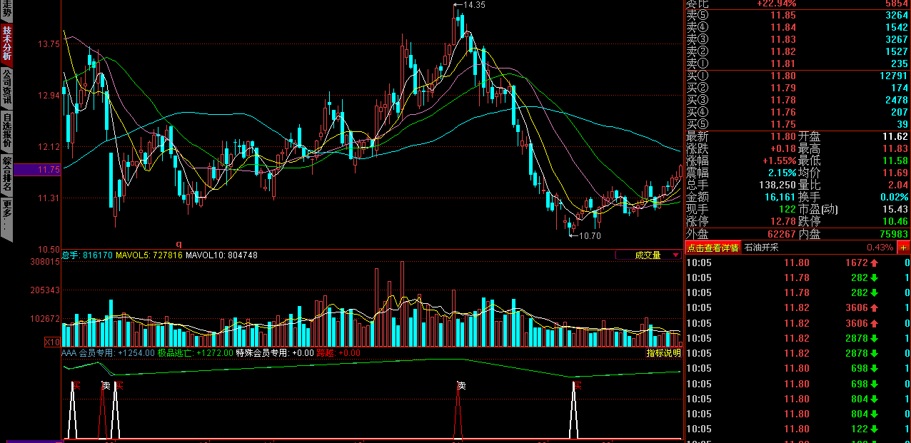Open the 自选报价 watchlist quotes tab
The width and height of the screenshot is (911, 443).
(6, 131)
